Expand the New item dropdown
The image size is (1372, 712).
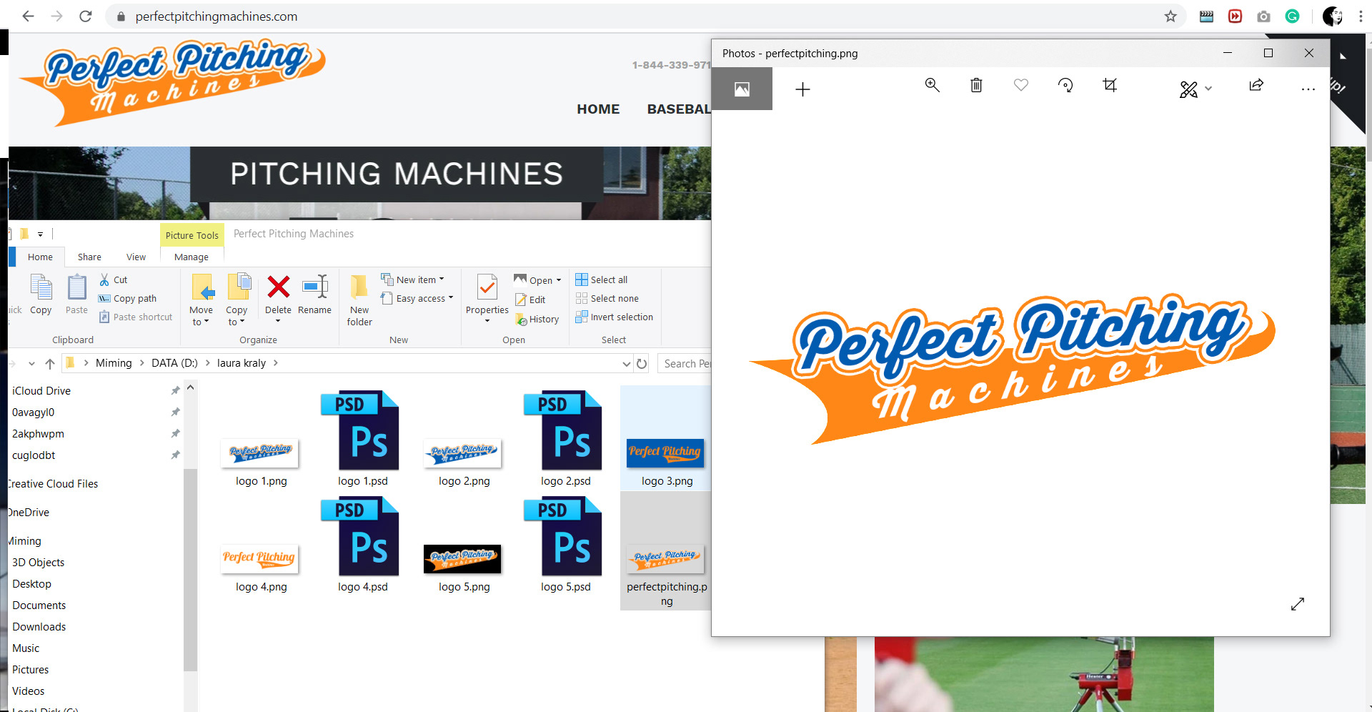pyautogui.click(x=413, y=280)
